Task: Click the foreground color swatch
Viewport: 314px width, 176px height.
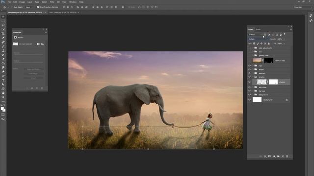Action: point(2,109)
